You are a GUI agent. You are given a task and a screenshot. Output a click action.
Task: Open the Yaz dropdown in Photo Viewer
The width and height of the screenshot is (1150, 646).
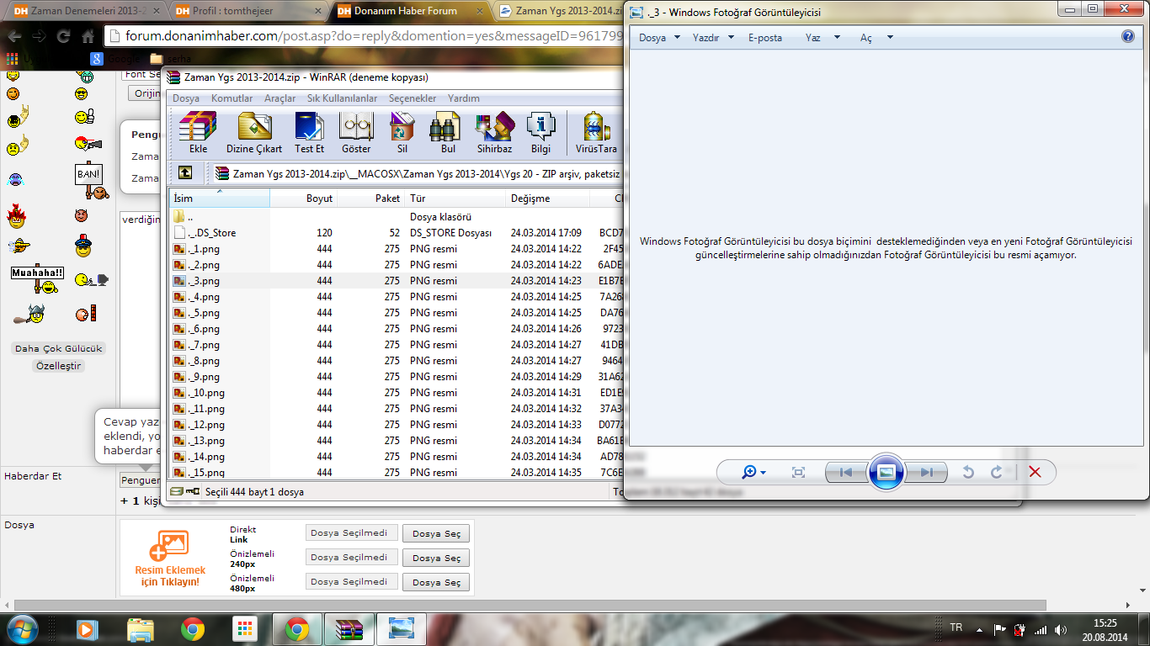pyautogui.click(x=823, y=38)
